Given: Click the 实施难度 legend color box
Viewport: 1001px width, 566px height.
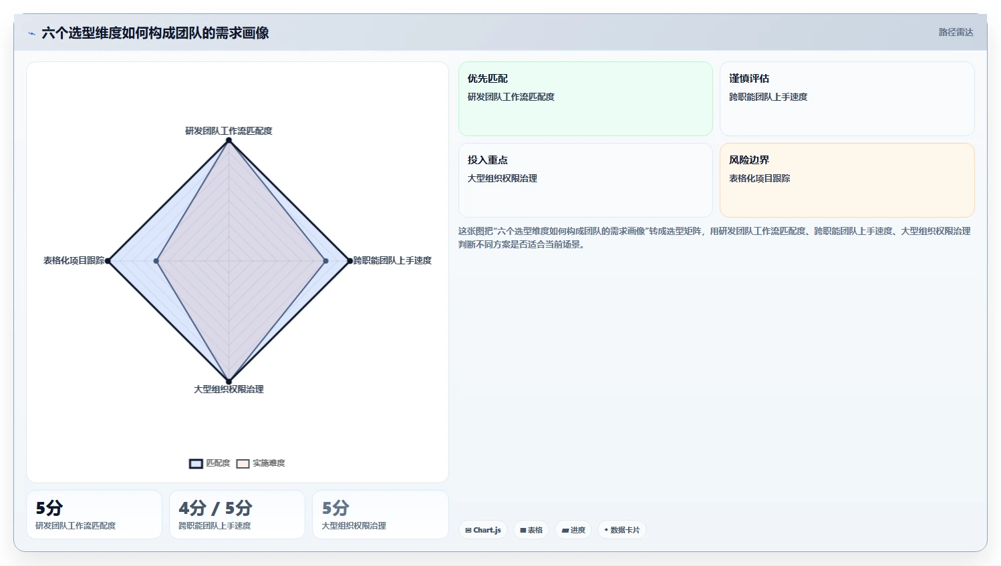Looking at the screenshot, I should tap(243, 464).
